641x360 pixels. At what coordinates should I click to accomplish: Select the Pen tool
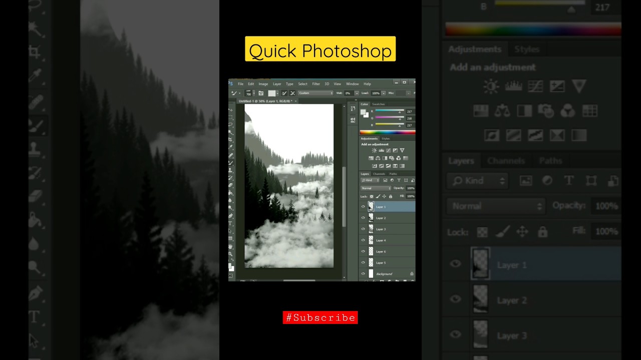[x=230, y=215]
